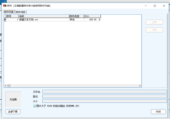This screenshot has height=119, width=170.
Task: Switch to the 附件列表 tab
Action: 9,12
